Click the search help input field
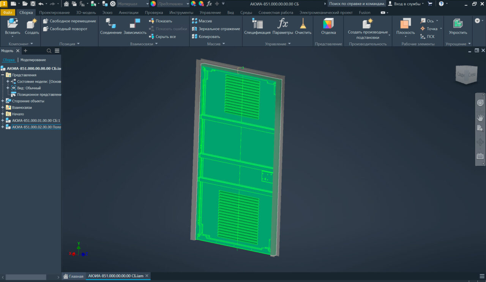Screen dimensions: 486x282 (357, 4)
